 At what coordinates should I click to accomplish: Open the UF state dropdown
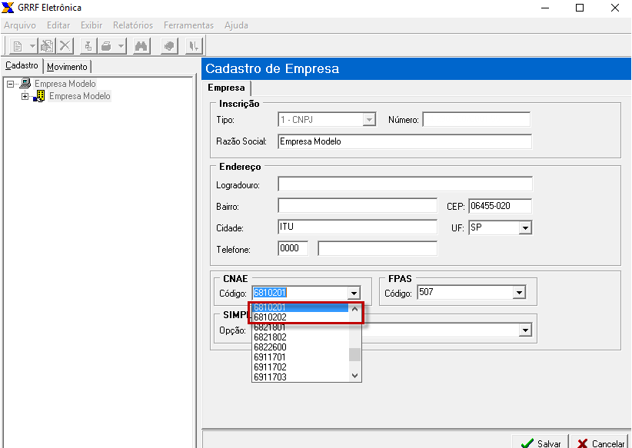[525, 228]
